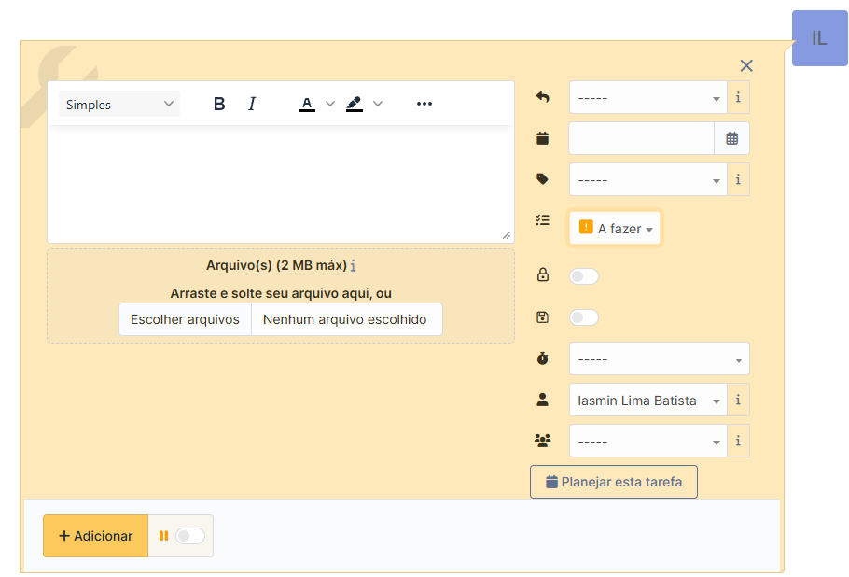This screenshot has width=849, height=577.
Task: Show info for the group dropdown
Action: (738, 441)
